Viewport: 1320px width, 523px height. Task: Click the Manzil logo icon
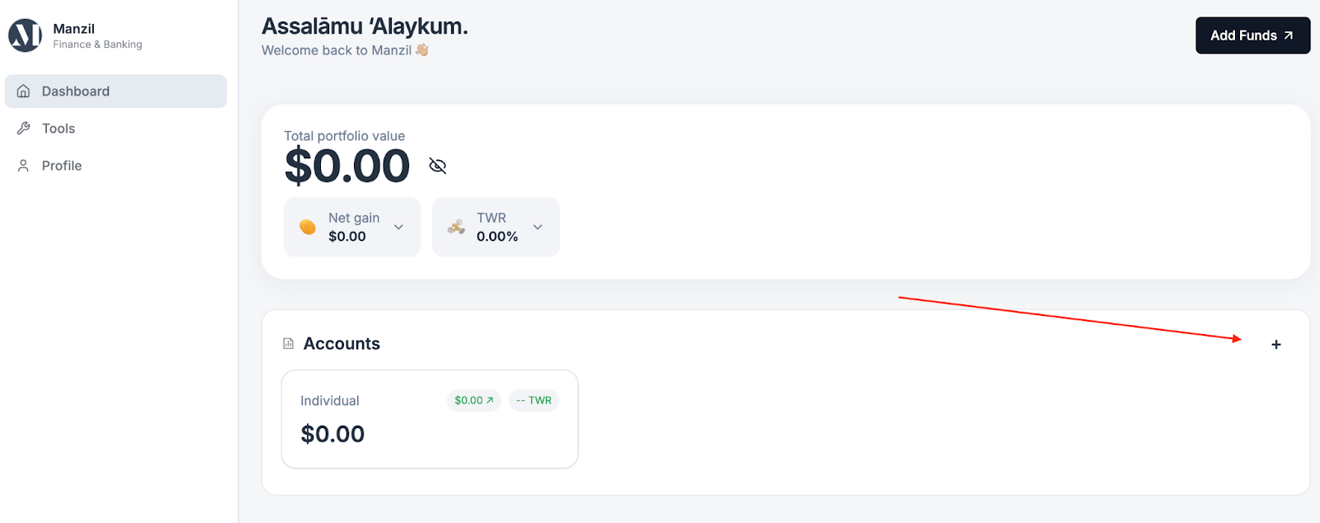[x=25, y=35]
